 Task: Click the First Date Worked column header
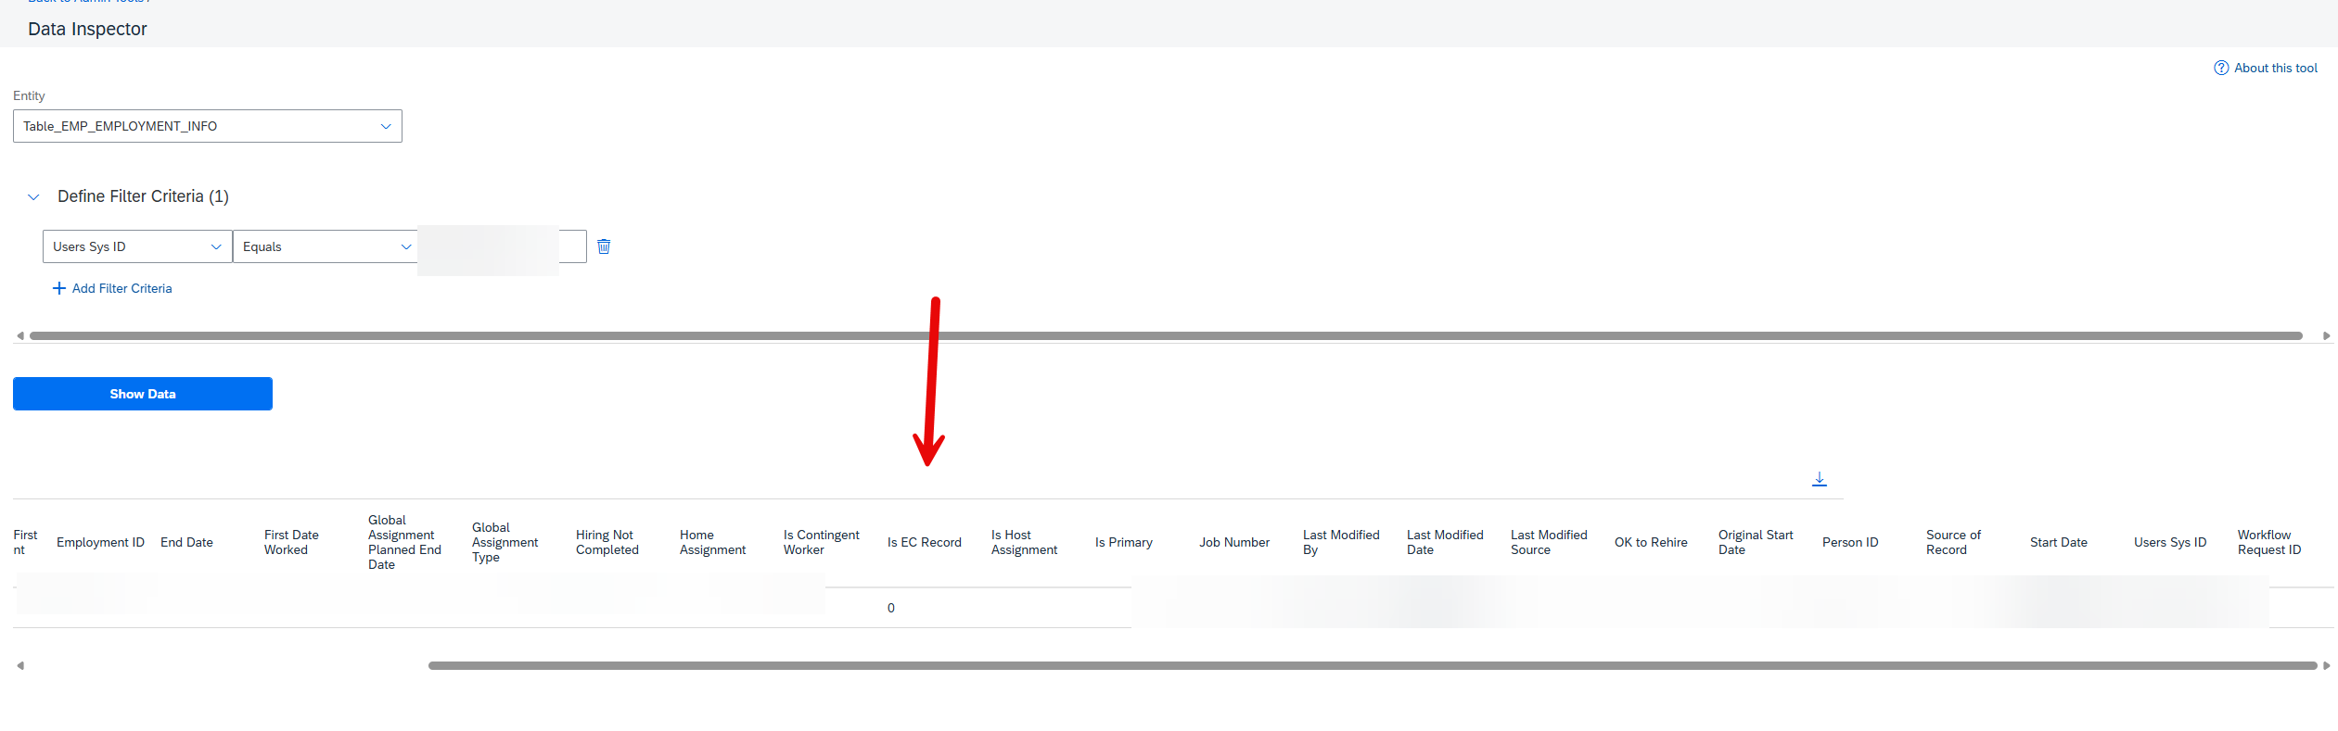coord(291,542)
